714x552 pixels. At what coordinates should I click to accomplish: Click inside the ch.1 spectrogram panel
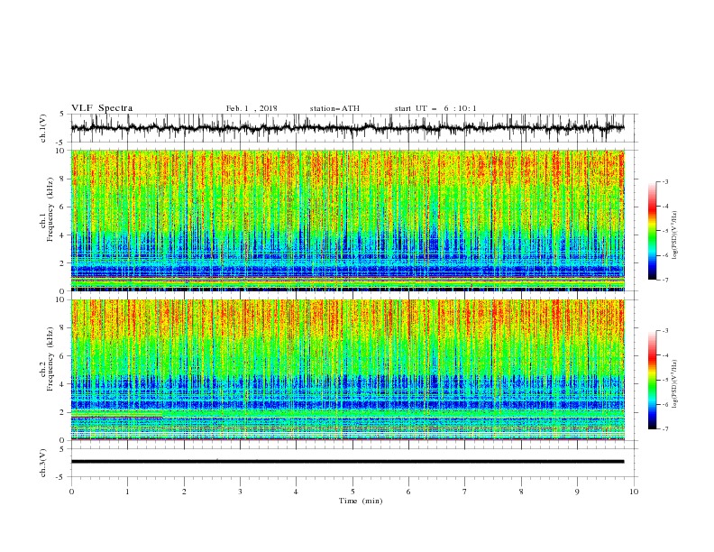[x=347, y=220]
